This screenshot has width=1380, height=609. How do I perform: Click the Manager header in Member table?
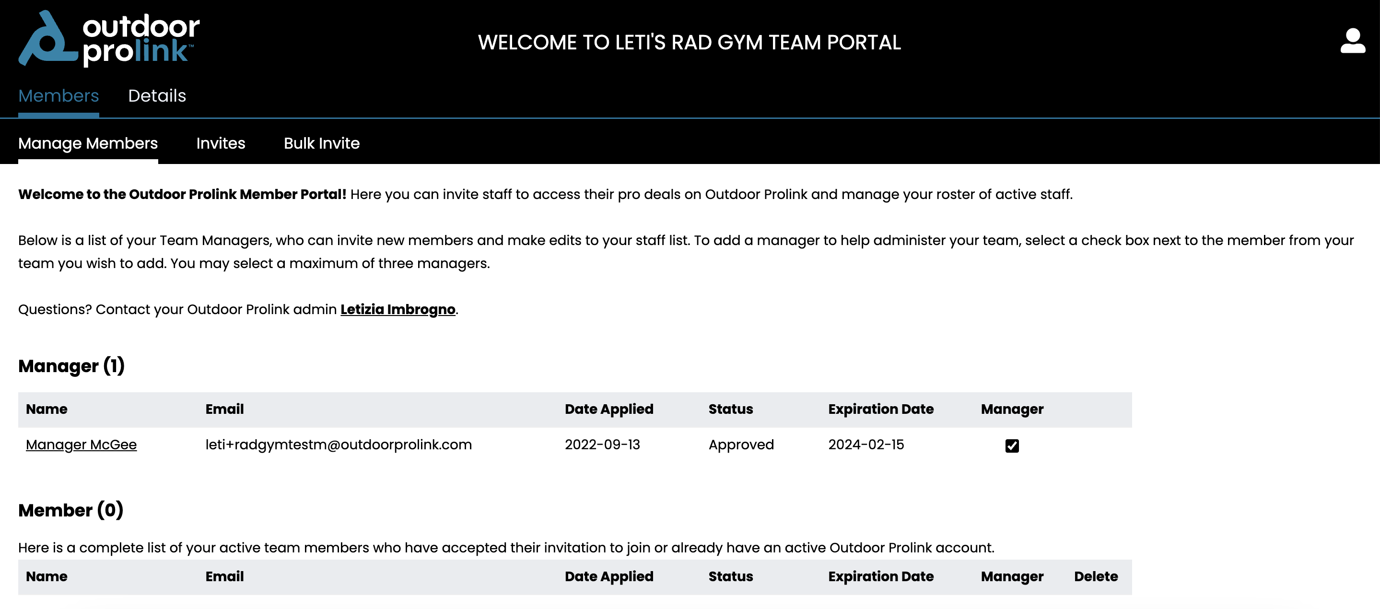pyautogui.click(x=1012, y=576)
